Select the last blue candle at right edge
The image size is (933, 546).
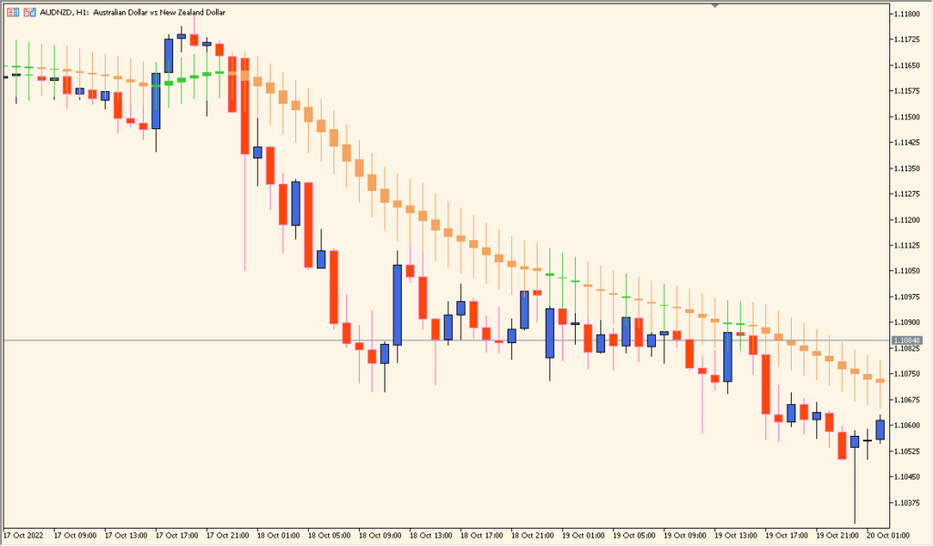coord(880,430)
